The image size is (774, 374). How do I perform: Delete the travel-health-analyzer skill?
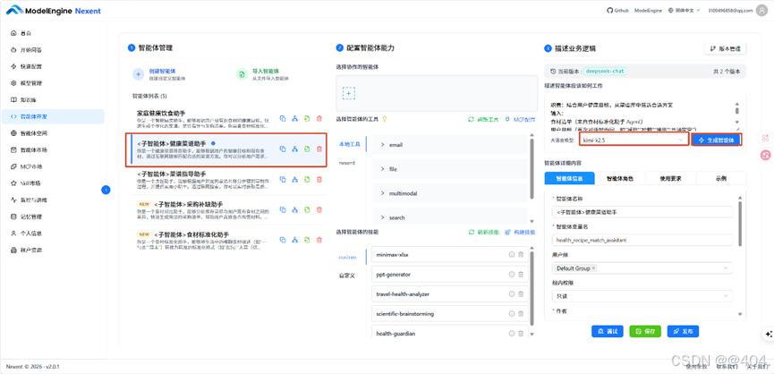pos(521,294)
